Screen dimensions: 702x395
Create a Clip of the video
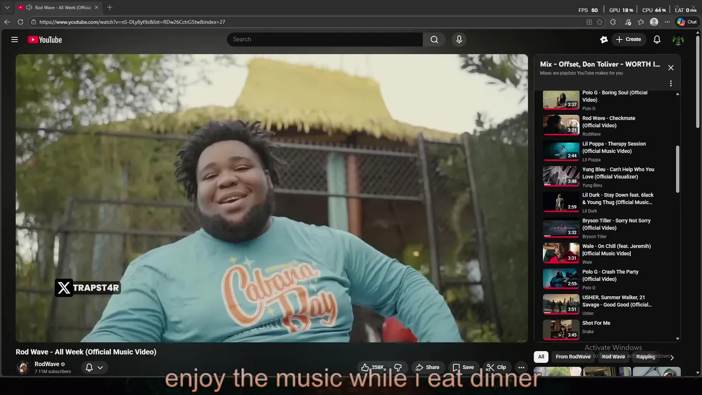[x=496, y=368]
